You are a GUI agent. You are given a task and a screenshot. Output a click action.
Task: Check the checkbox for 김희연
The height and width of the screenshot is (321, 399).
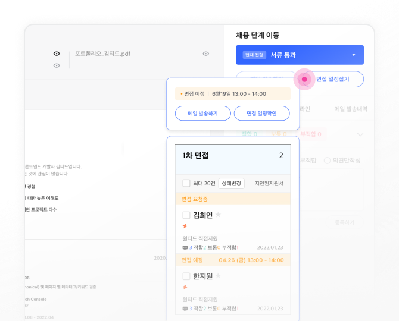pyautogui.click(x=186, y=215)
